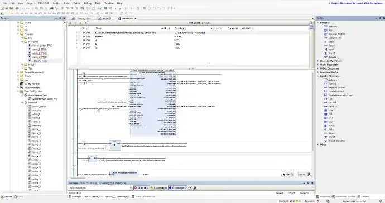Click the Save toolbar icon

[x=11, y=8]
